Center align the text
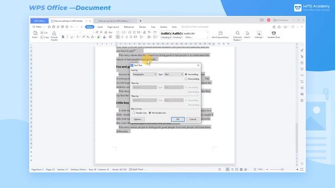Screen dimensions: 335x188 pyautogui.click(x=122, y=37)
